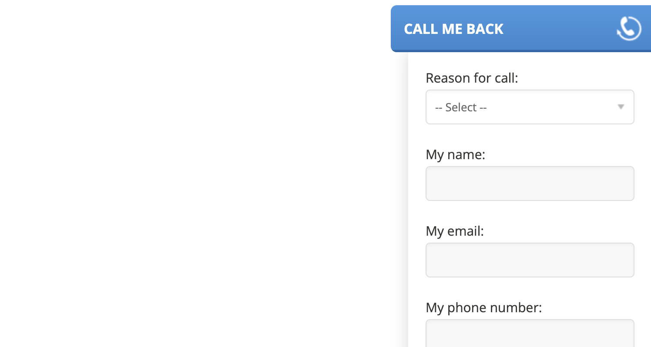Place cursor in the email box
The width and height of the screenshot is (651, 347).
click(530, 260)
